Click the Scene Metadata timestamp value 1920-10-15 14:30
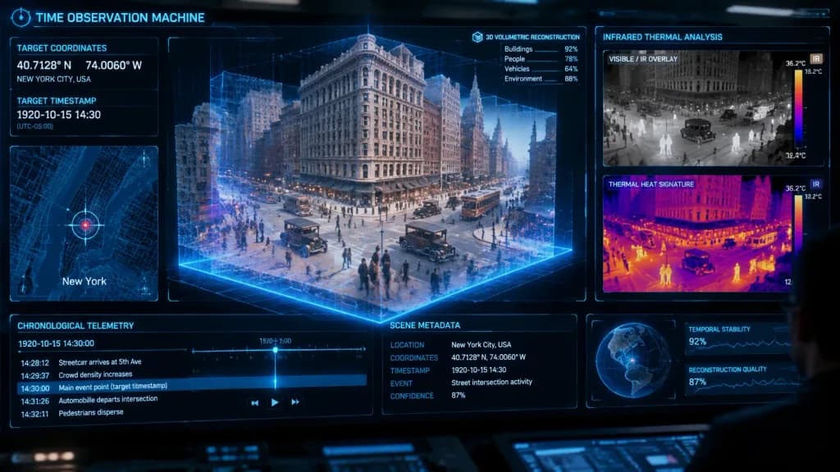 point(478,370)
